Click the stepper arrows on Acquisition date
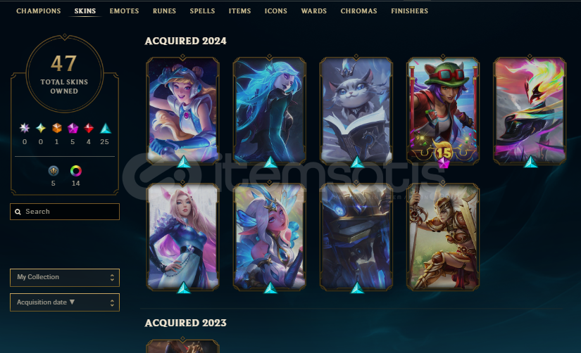Viewport: 581px width, 353px height. 112,302
